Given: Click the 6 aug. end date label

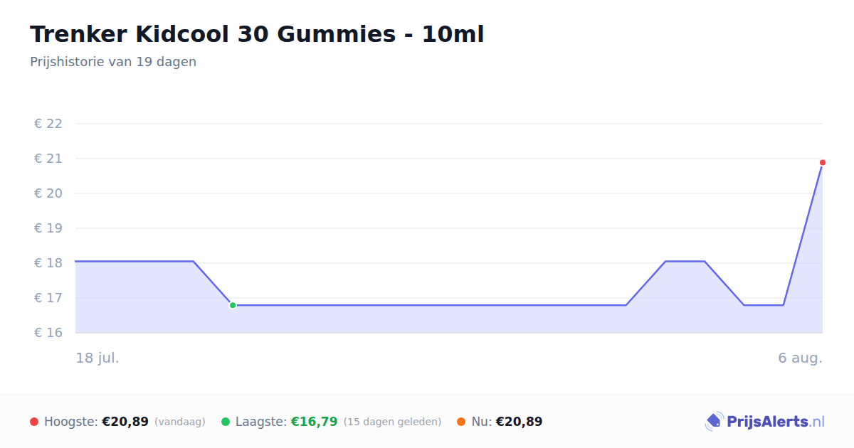Looking at the screenshot, I should coord(800,358).
